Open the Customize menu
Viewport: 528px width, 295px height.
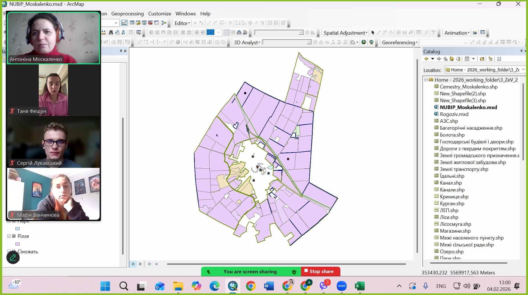click(160, 14)
